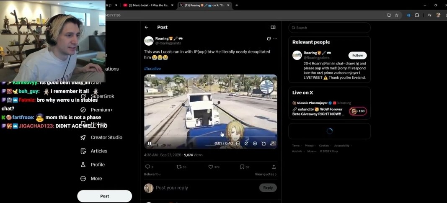Viewport: 447px width, 203px height.
Task: Open Creator Studio in the sidebar
Action: [x=101, y=137]
